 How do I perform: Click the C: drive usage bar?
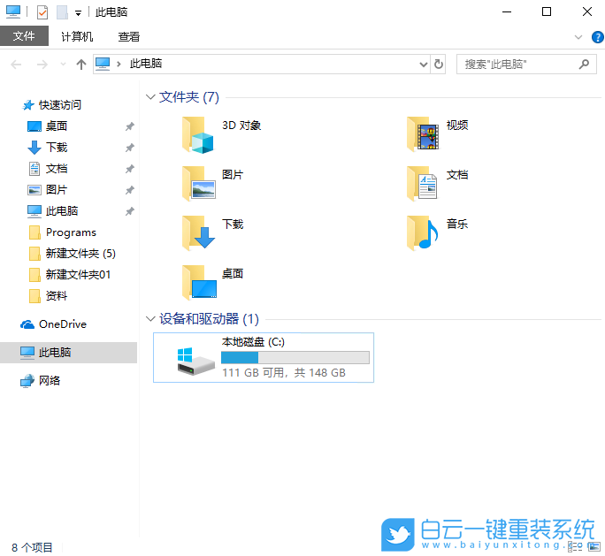(295, 357)
